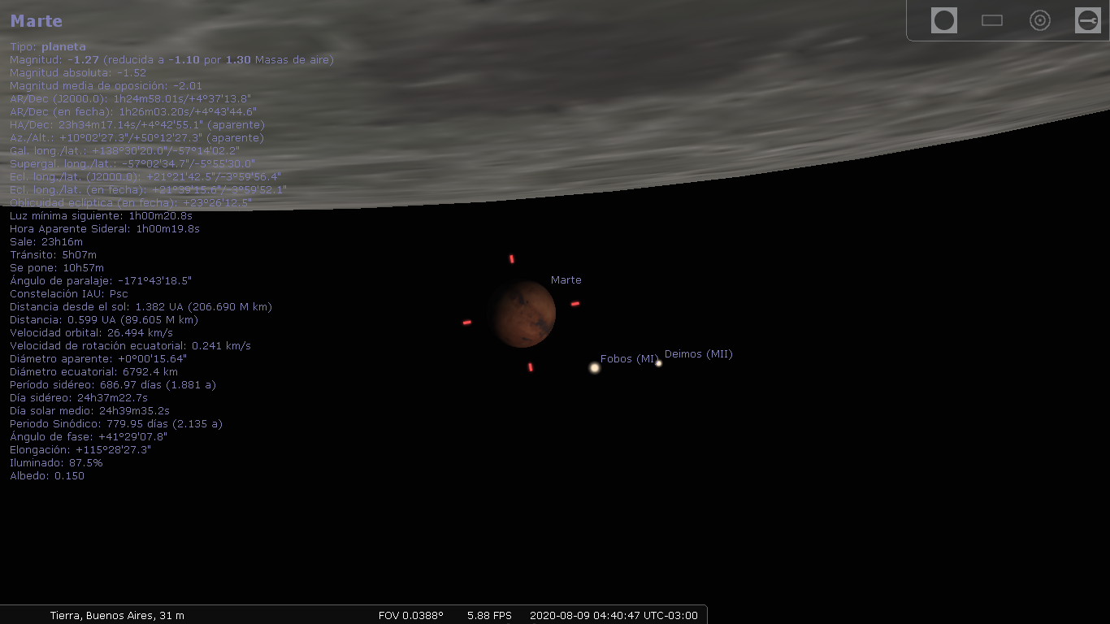1110x624 pixels.
Task: Toggle the Telrad sight concentric circles icon
Action: point(1040,20)
